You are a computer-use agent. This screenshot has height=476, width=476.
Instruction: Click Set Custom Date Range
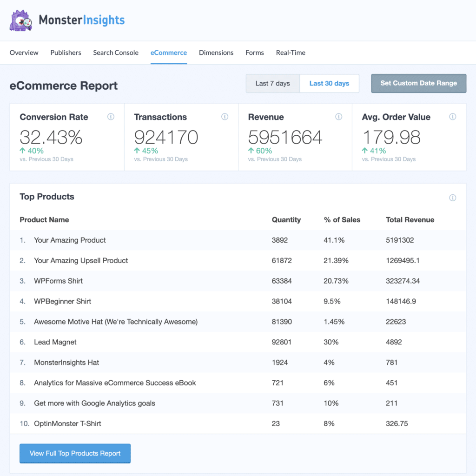418,83
